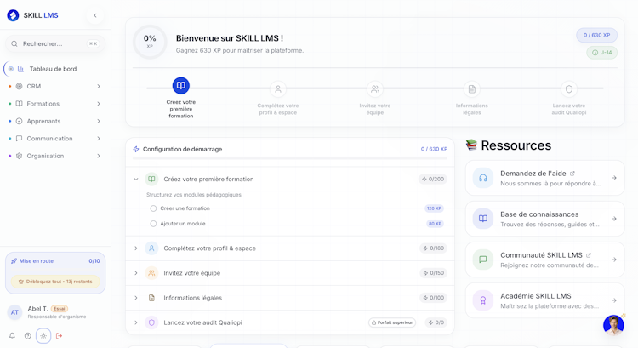Expand the Invitez votre équipe row
This screenshot has width=638, height=348.
[x=136, y=273]
